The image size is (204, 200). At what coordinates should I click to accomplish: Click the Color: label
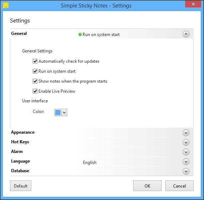[x=38, y=112]
